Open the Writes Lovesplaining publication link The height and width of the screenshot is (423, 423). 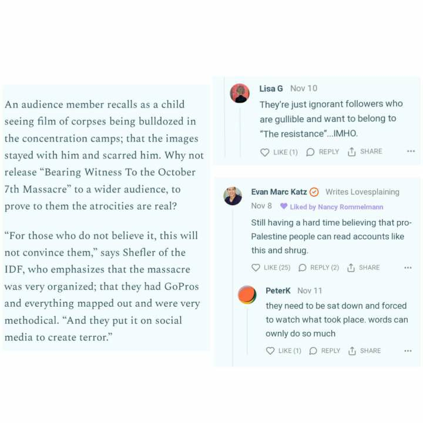click(x=362, y=192)
